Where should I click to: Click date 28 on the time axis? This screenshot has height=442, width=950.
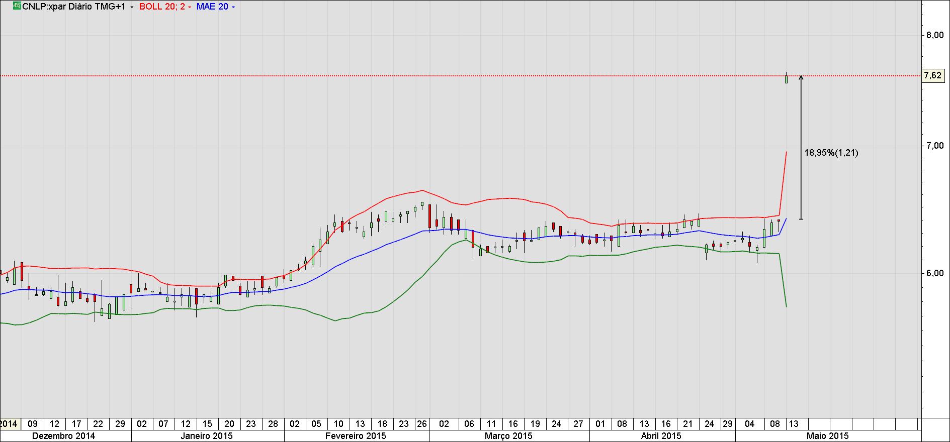[x=273, y=424]
